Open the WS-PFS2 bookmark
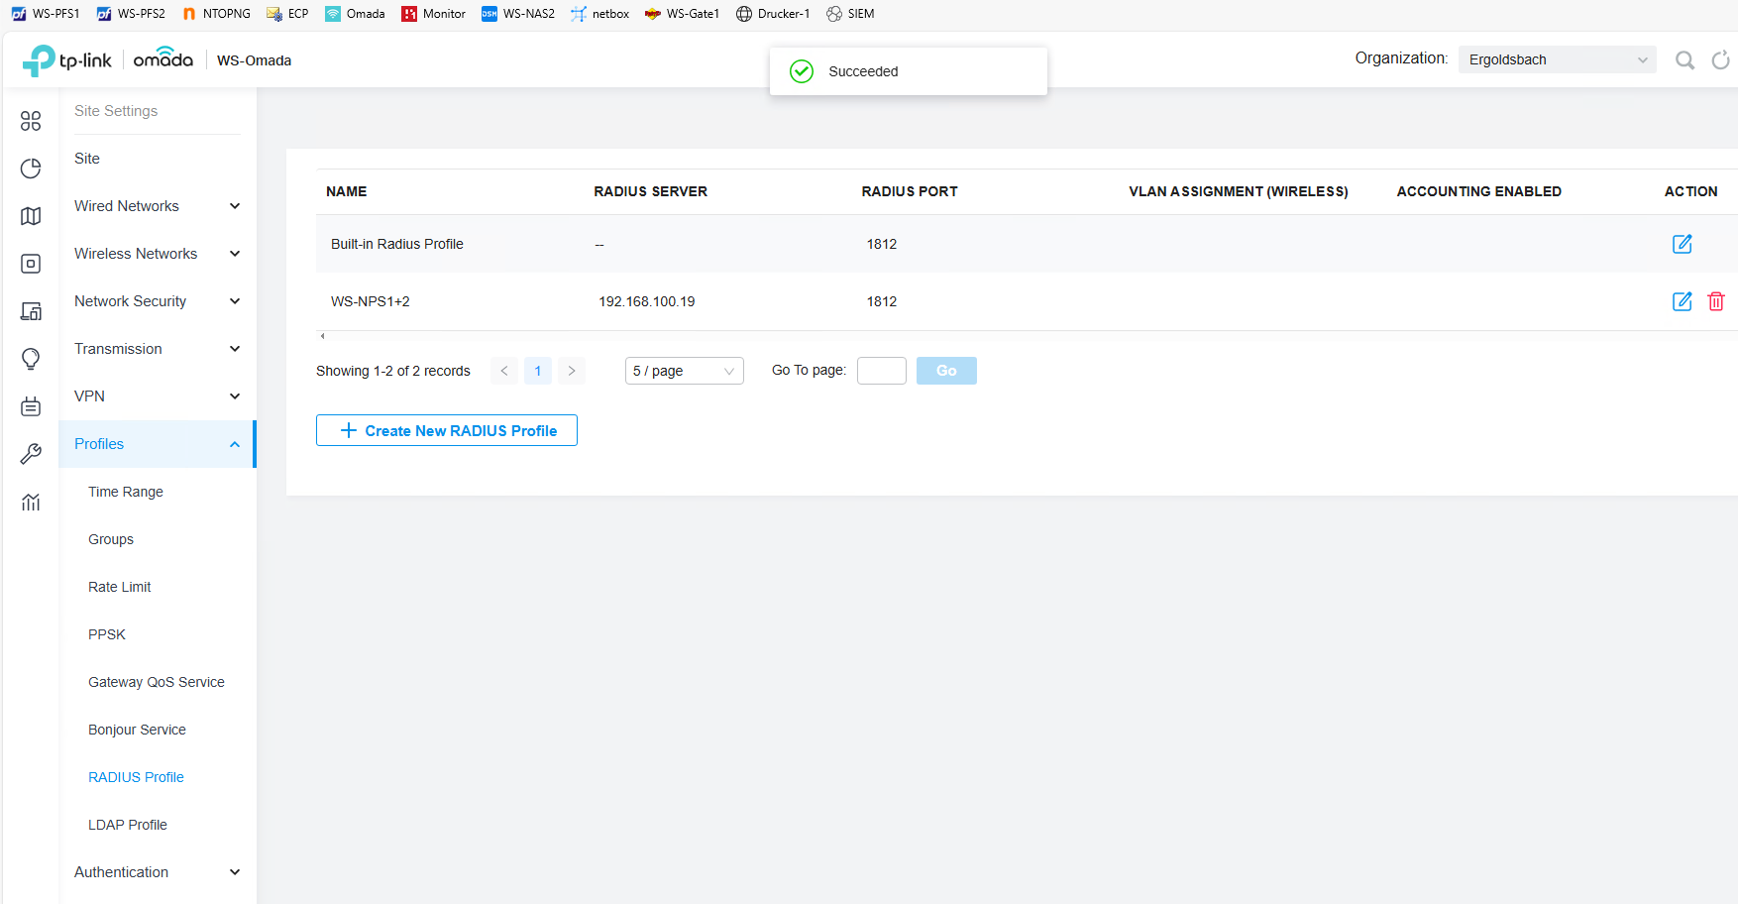The height and width of the screenshot is (904, 1738). click(x=131, y=14)
